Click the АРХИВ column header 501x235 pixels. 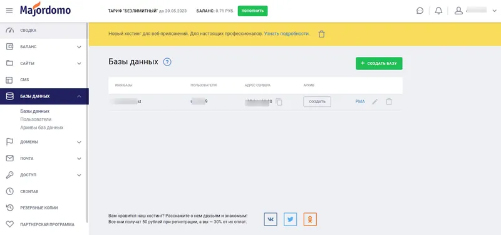[309, 86]
